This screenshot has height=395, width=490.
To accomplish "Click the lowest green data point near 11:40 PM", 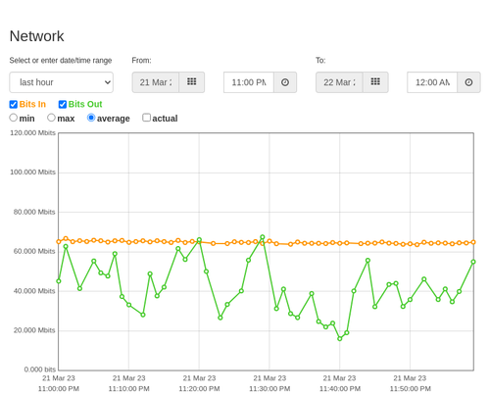I will pos(340,339).
